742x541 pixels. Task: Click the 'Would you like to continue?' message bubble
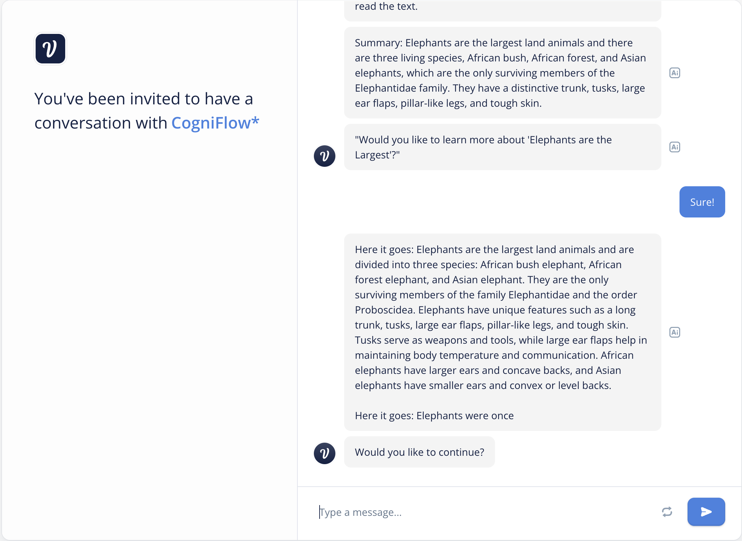(x=419, y=452)
